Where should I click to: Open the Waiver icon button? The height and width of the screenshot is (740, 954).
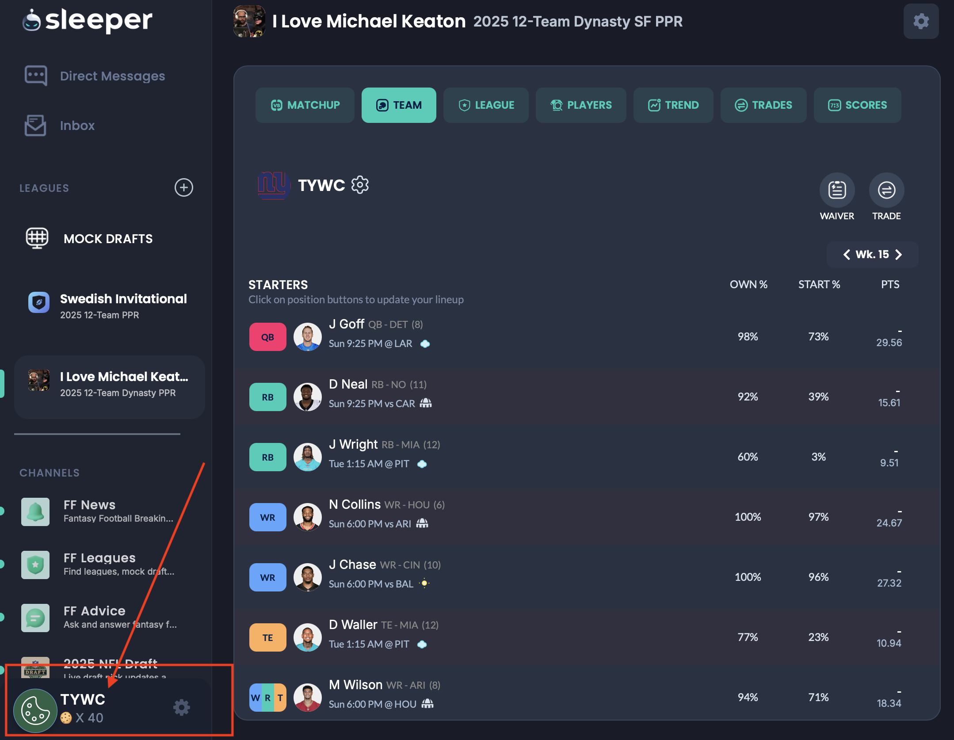(837, 190)
